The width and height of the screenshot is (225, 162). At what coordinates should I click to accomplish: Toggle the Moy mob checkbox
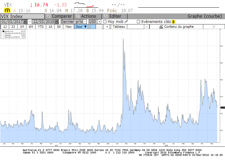coord(105,22)
